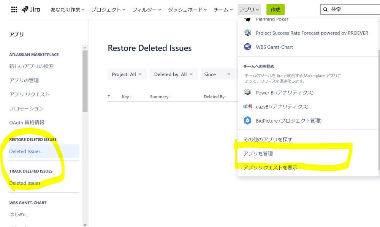380x227 pixels.
Task: Sort the table by Key column
Action: 127,97
